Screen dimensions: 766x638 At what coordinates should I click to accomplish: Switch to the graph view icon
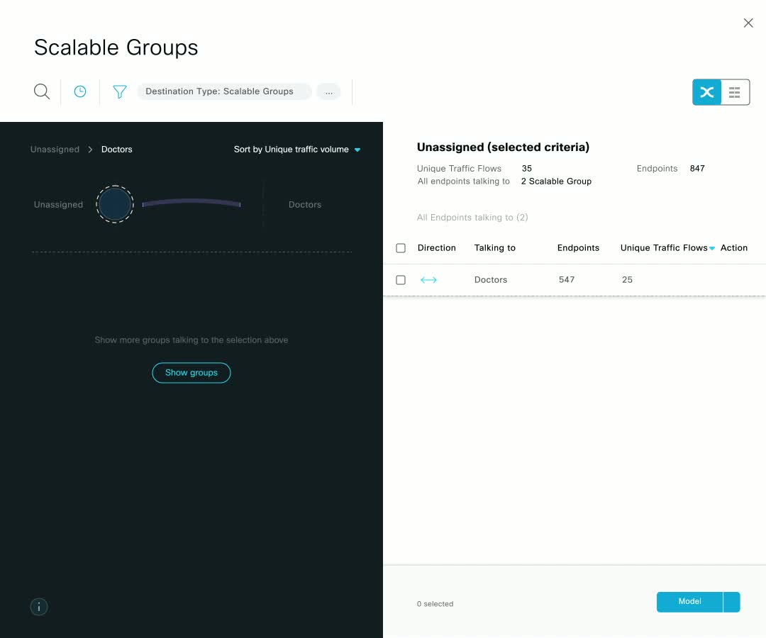coord(707,91)
